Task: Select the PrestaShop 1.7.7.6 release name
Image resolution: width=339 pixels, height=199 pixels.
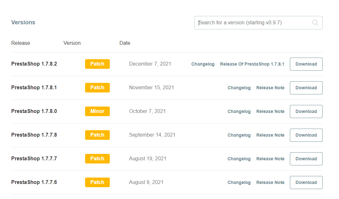Action: click(34, 182)
